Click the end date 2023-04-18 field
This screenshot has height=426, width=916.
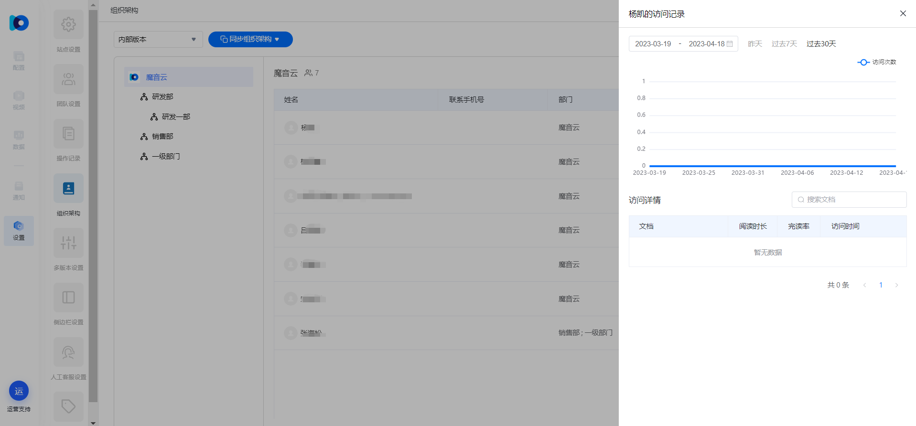pos(706,44)
